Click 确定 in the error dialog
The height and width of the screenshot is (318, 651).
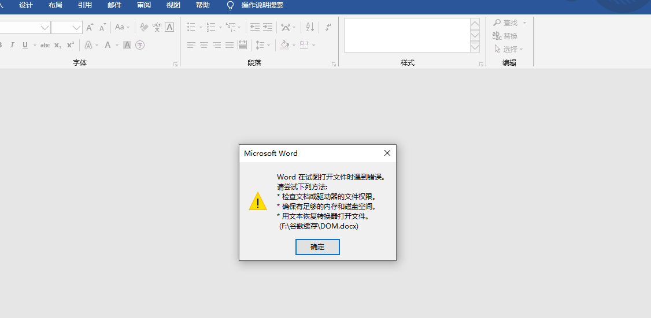click(x=317, y=247)
